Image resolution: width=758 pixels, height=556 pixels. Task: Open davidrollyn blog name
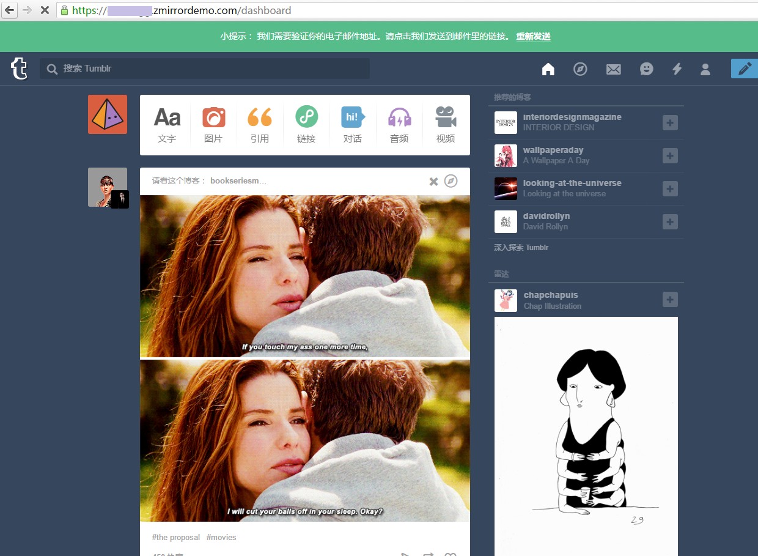coord(546,216)
